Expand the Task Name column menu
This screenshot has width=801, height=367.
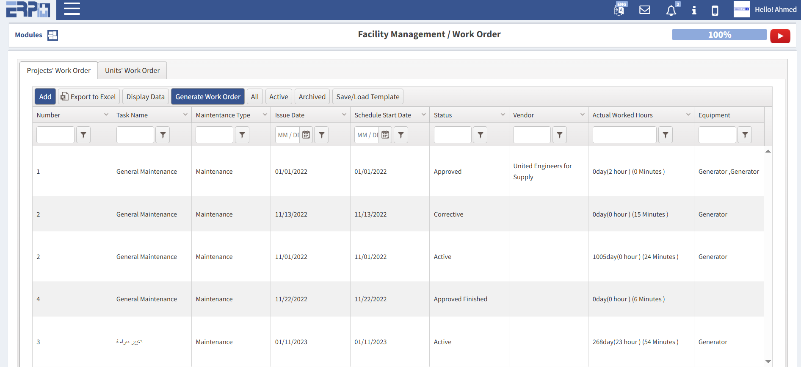pos(185,115)
